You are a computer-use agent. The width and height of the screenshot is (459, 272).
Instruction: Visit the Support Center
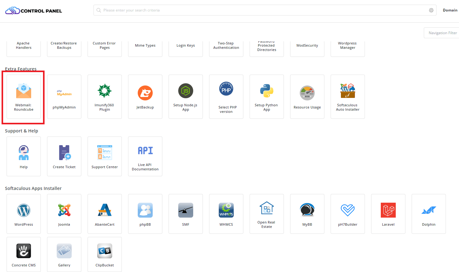pos(104,156)
